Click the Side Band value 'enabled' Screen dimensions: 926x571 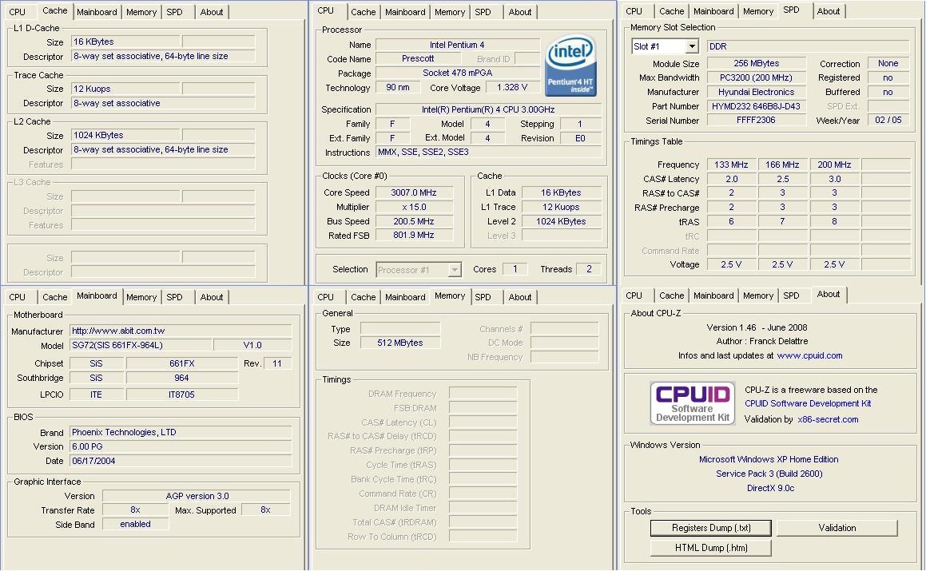(135, 524)
